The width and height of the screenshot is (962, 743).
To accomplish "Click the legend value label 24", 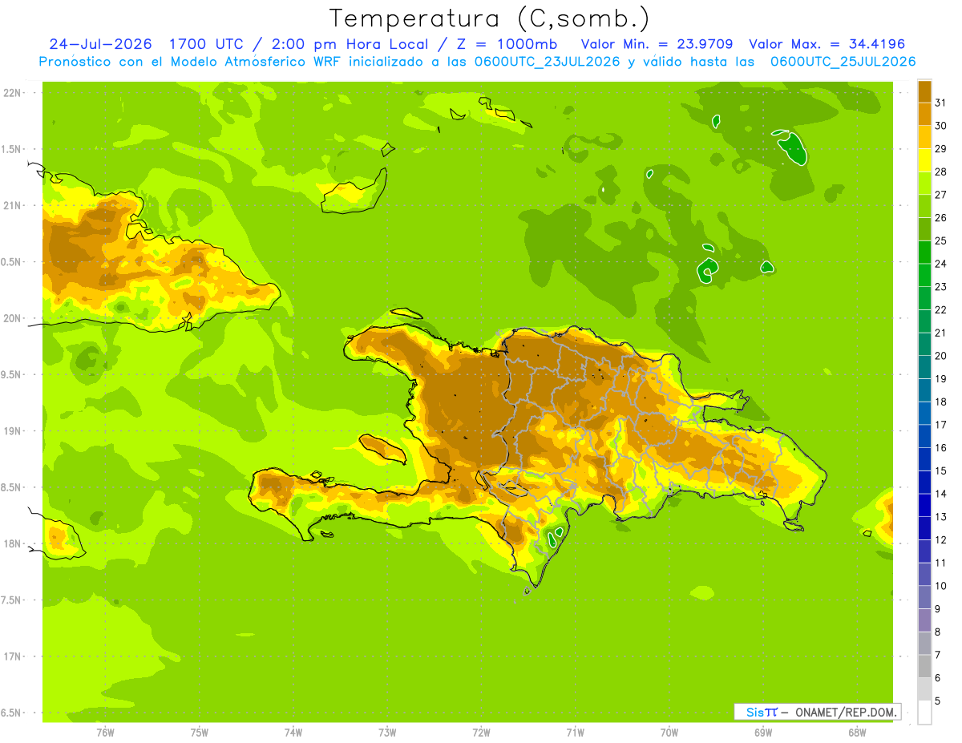I will 941,264.
